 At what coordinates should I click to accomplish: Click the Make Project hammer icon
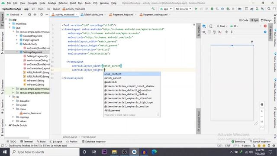(x=153, y=9)
